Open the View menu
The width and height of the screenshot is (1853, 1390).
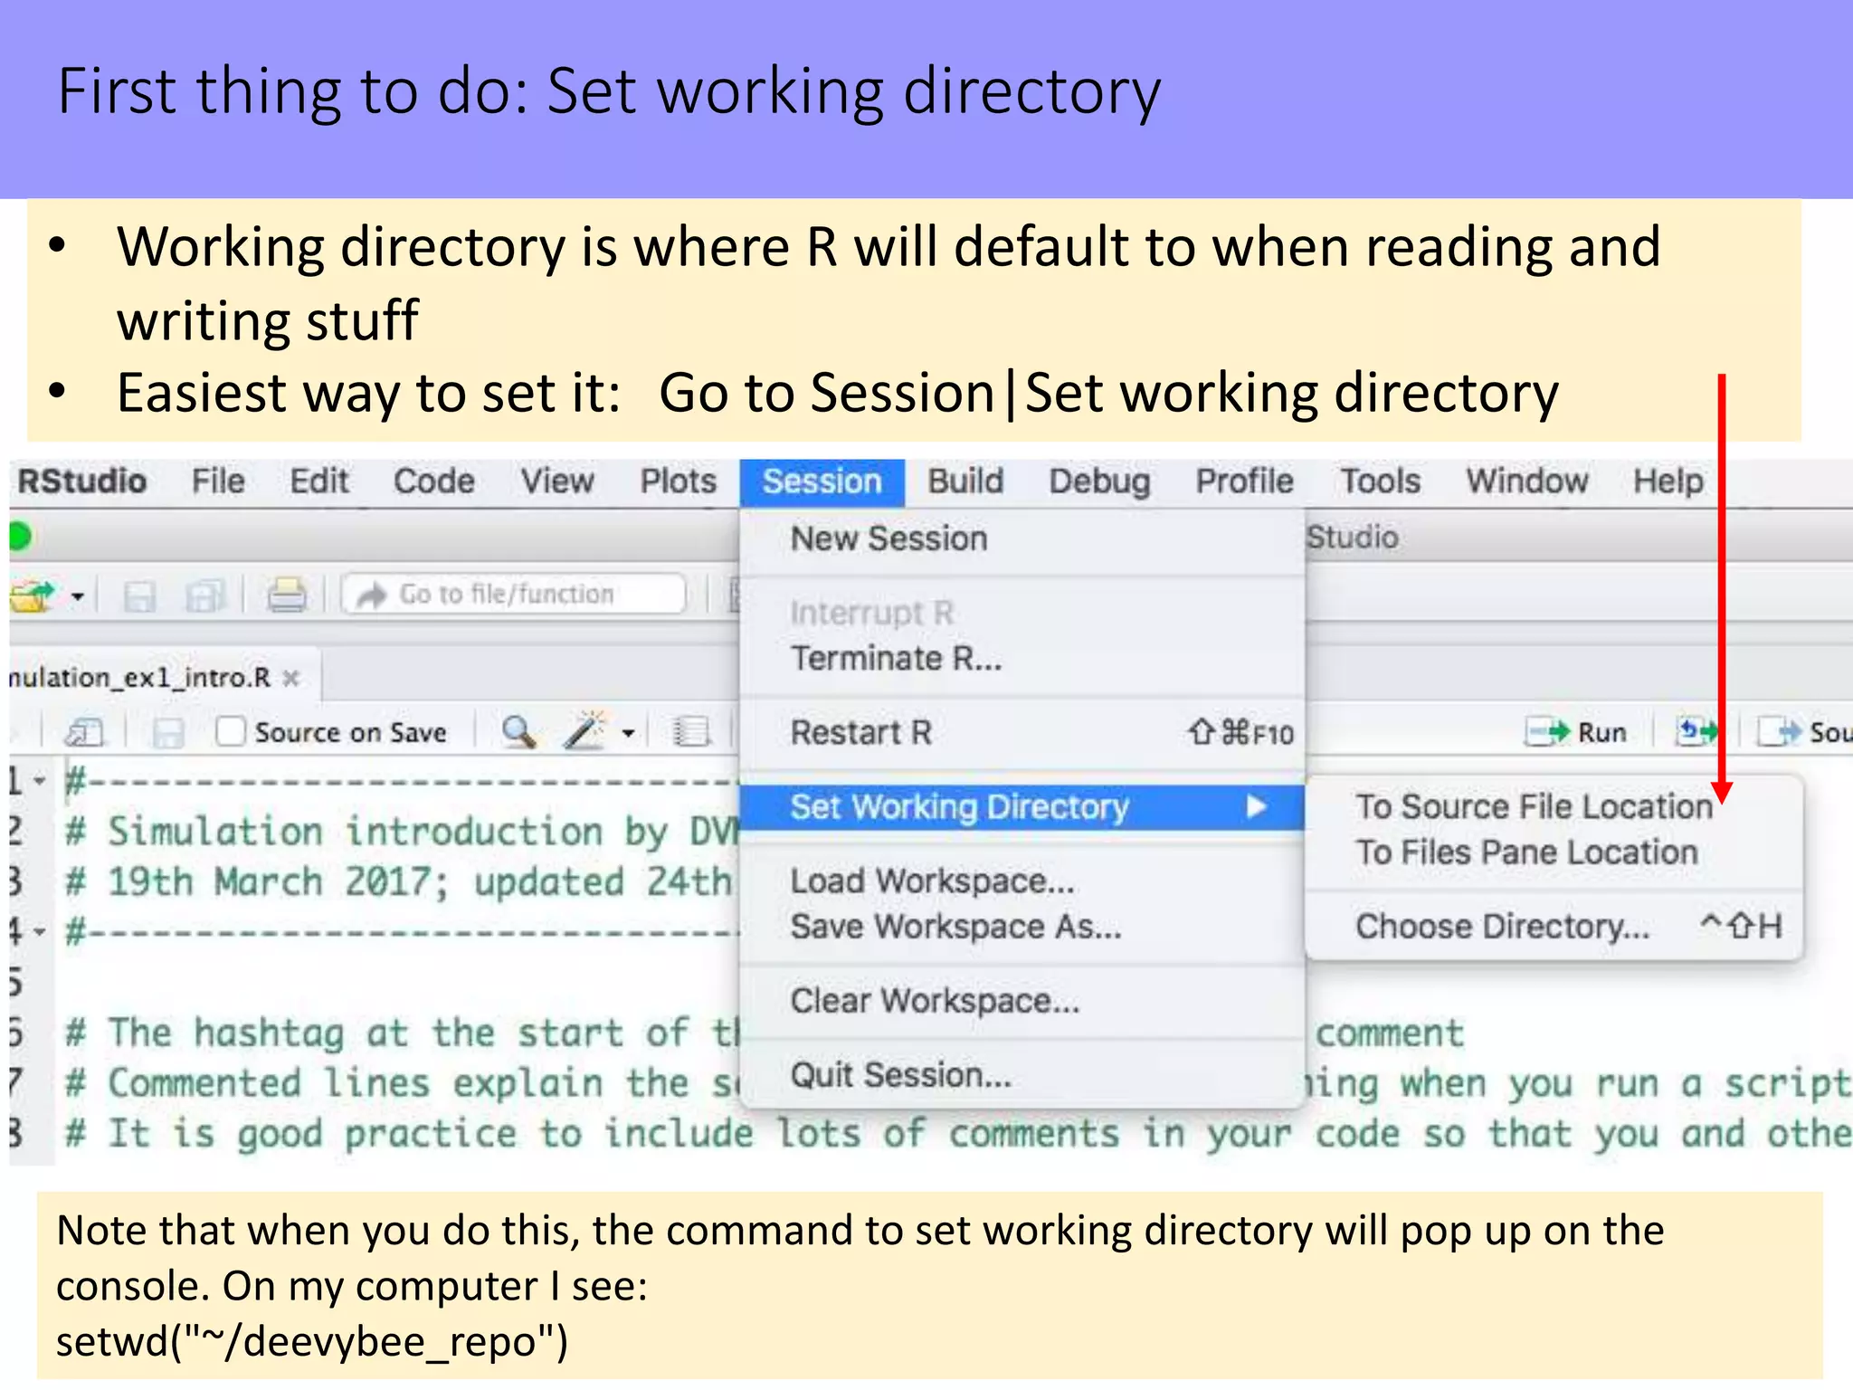click(x=557, y=481)
